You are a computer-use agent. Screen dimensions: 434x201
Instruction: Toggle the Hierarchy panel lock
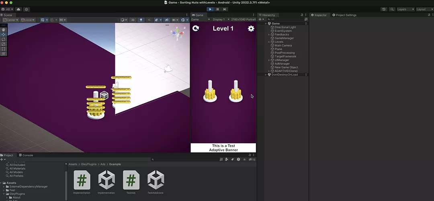coord(302,15)
